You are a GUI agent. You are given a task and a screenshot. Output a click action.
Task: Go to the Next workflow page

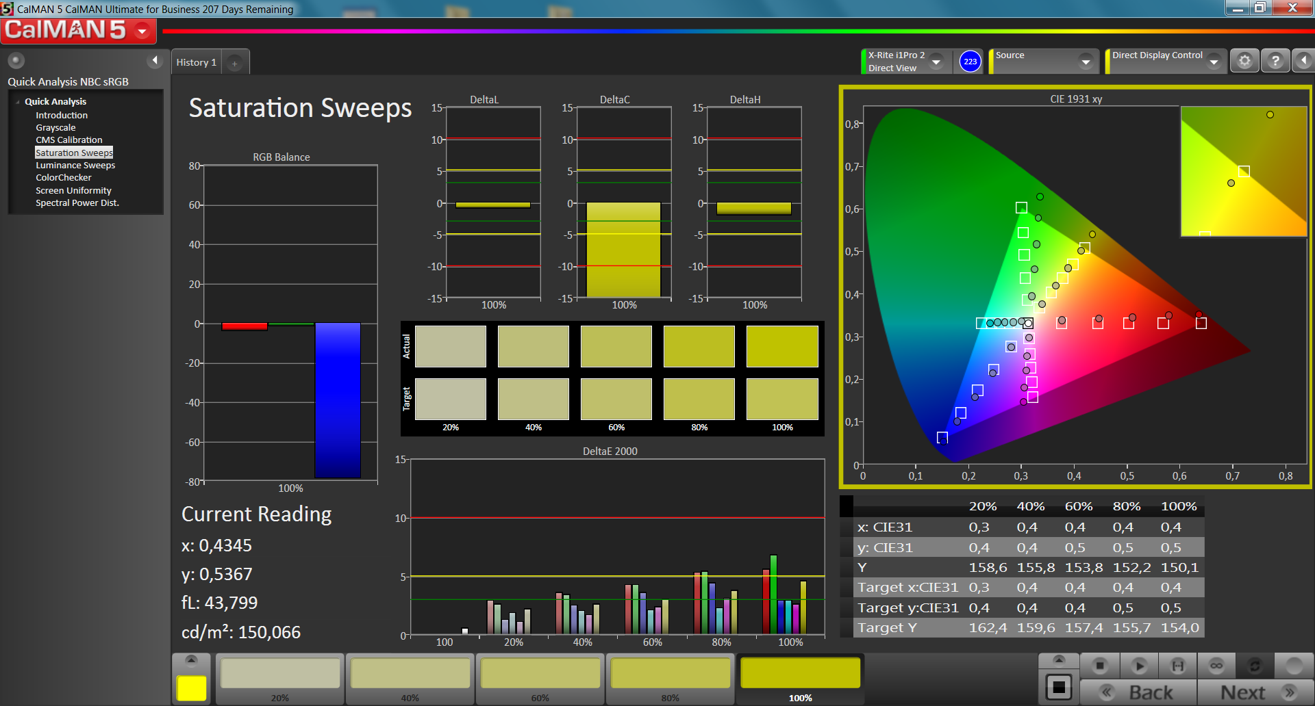[1255, 692]
